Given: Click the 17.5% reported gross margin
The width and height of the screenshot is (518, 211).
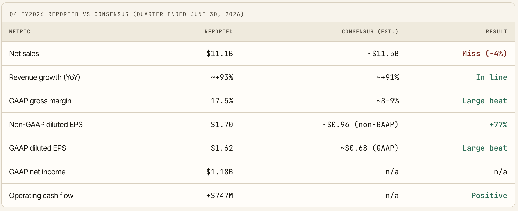Looking at the screenshot, I should coord(222,101).
